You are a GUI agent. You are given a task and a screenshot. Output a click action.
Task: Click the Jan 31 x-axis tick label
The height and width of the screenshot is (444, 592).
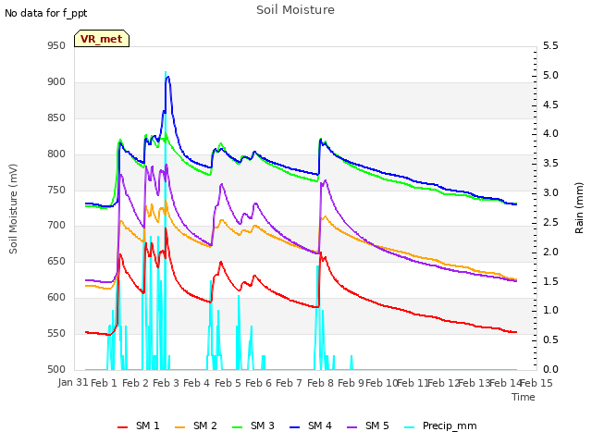(x=73, y=383)
